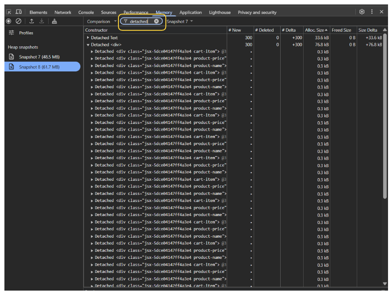This screenshot has width=392, height=295.
Task: Select the Memory tab
Action: tap(164, 12)
